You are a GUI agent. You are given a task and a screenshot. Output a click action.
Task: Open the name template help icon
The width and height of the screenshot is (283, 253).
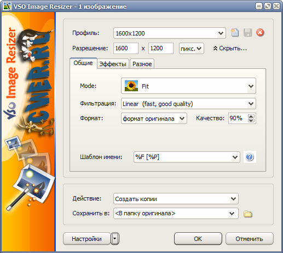pyautogui.click(x=250, y=157)
